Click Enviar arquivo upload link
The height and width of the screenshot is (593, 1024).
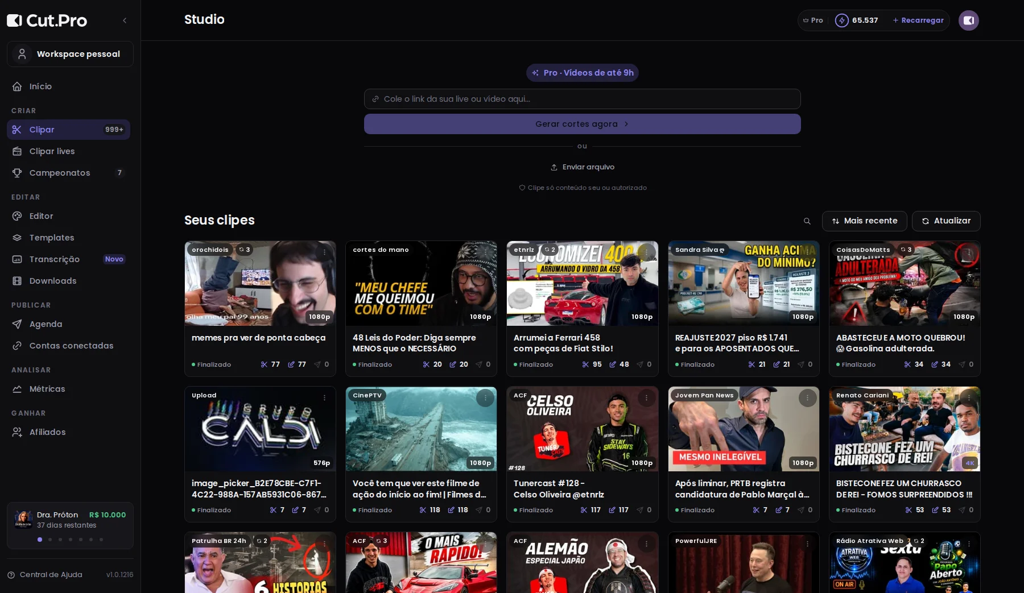(x=583, y=167)
